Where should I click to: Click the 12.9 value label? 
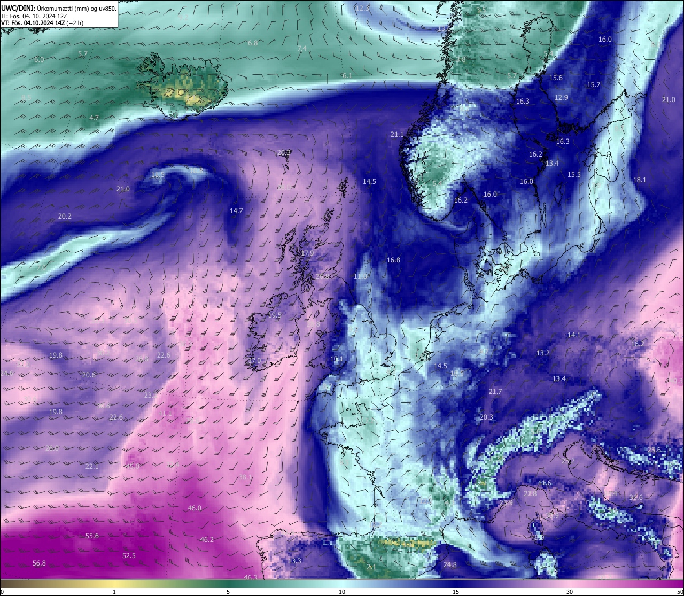[561, 97]
